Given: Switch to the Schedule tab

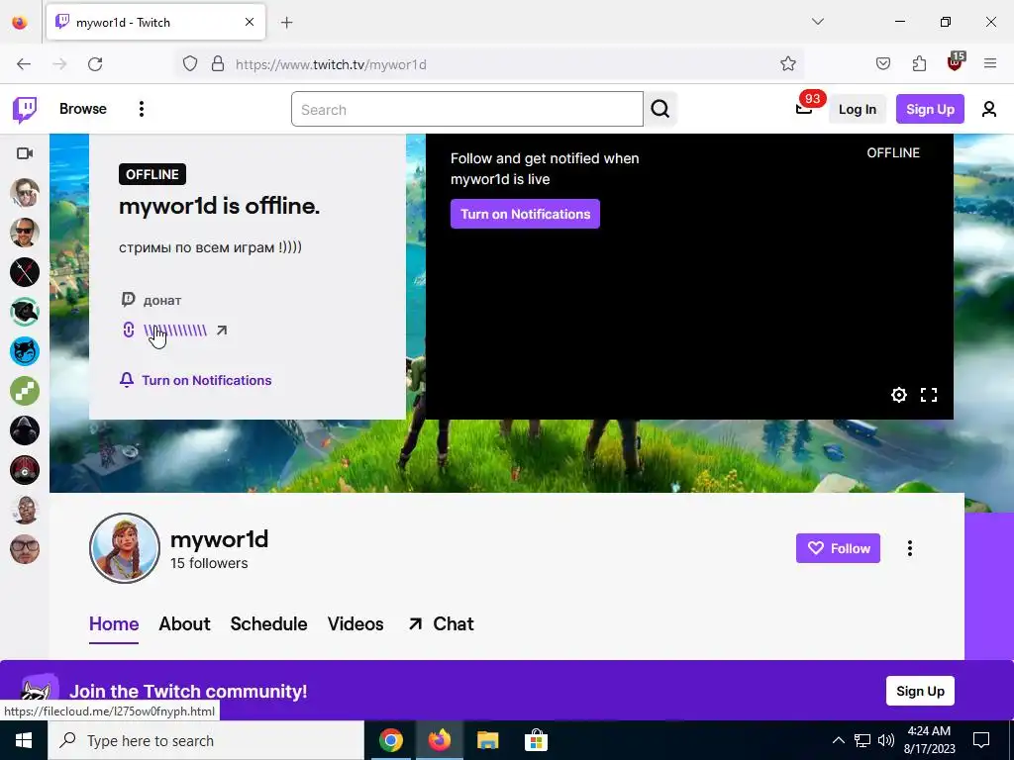Looking at the screenshot, I should (268, 624).
